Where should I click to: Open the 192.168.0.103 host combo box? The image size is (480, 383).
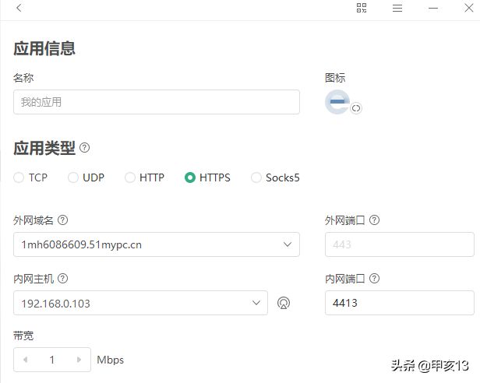click(140, 303)
